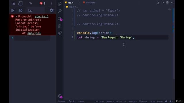Show the console sidebar

click(x=13, y=10)
